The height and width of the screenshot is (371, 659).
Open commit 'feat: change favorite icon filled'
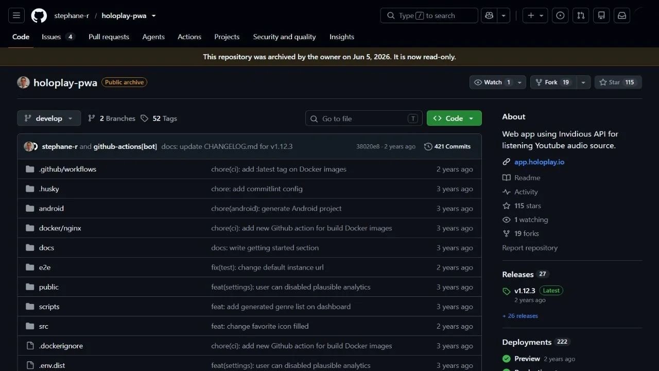pyautogui.click(x=260, y=326)
